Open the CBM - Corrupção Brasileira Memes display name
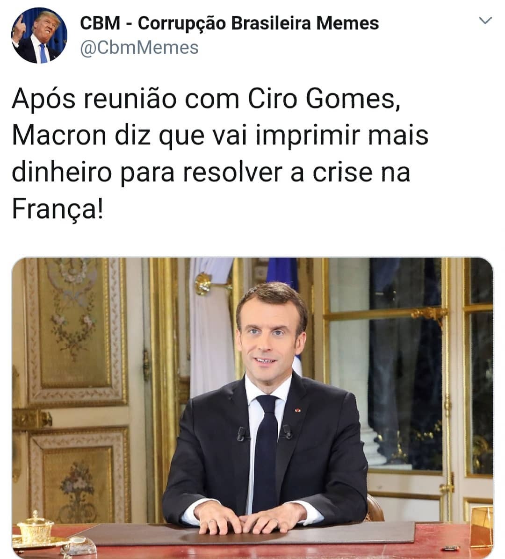 tap(229, 23)
